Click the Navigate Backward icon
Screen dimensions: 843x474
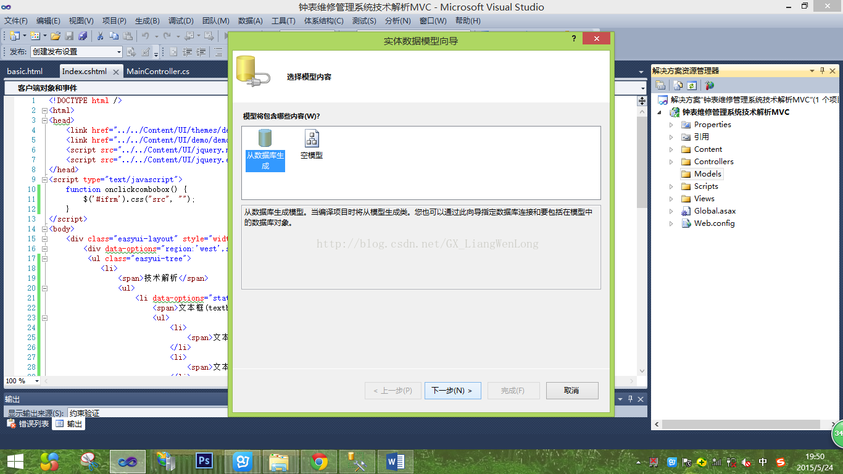(189, 36)
